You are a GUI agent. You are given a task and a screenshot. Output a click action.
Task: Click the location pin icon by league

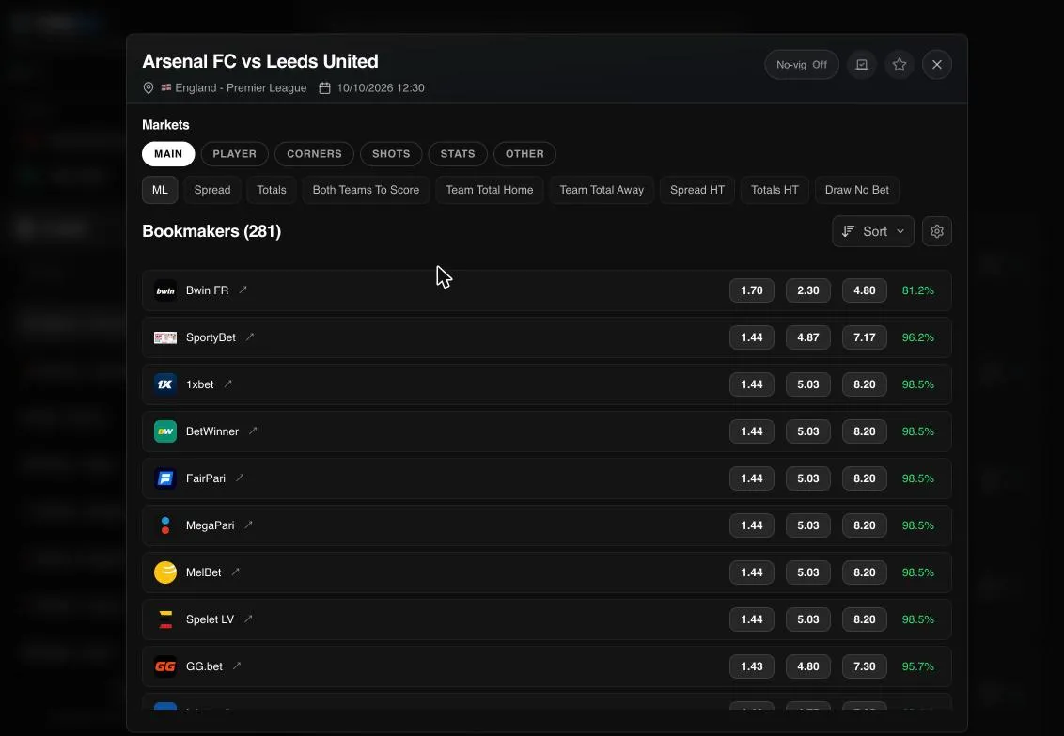(x=148, y=88)
